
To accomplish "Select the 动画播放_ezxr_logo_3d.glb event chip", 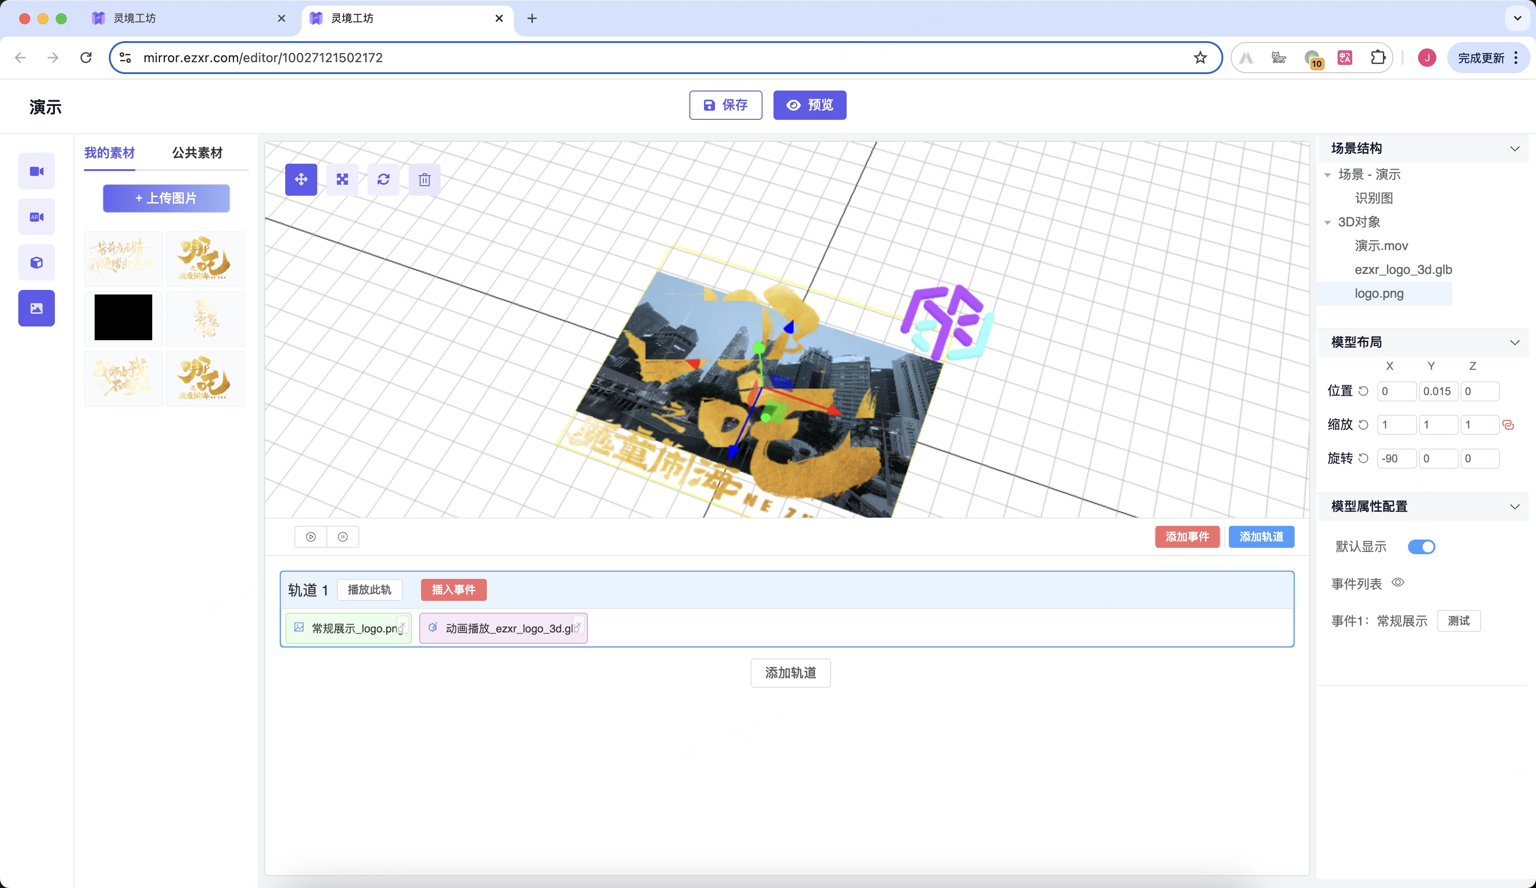I will pos(503,628).
